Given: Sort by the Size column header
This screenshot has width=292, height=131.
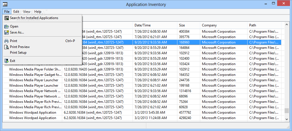Looking at the screenshot, I should point(188,25).
